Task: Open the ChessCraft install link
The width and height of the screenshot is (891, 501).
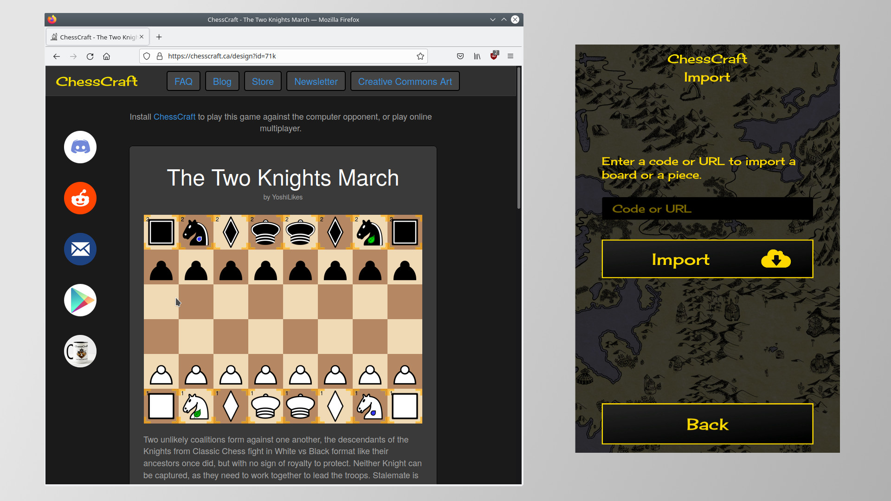Action: click(174, 116)
